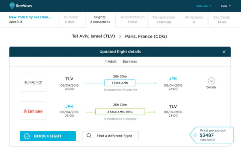Click the Emirates airline logo
Screen dimensions: 241x148
coord(33,111)
